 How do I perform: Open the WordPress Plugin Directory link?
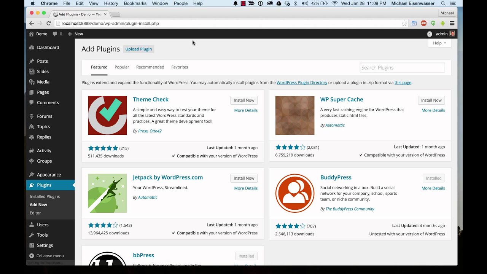tap(302, 83)
